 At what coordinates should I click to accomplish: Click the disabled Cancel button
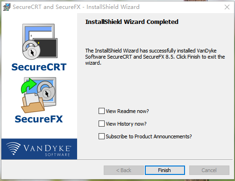[209, 170]
